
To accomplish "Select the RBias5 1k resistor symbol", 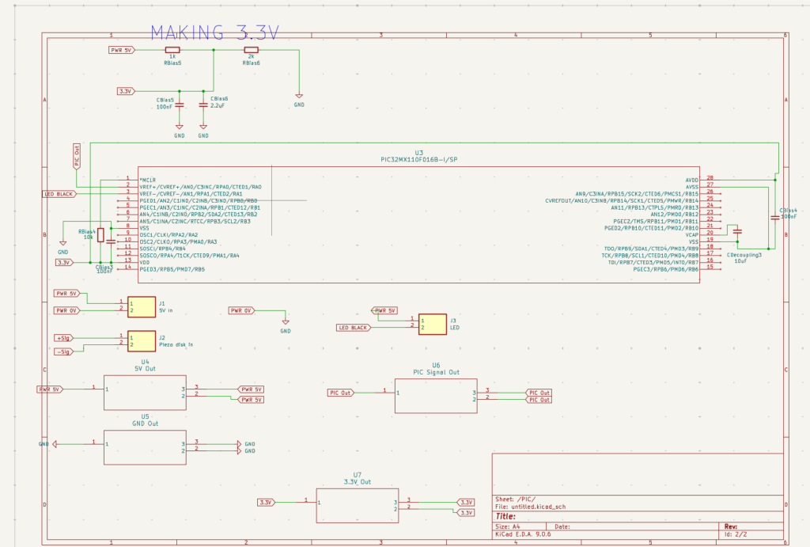I will coord(172,50).
